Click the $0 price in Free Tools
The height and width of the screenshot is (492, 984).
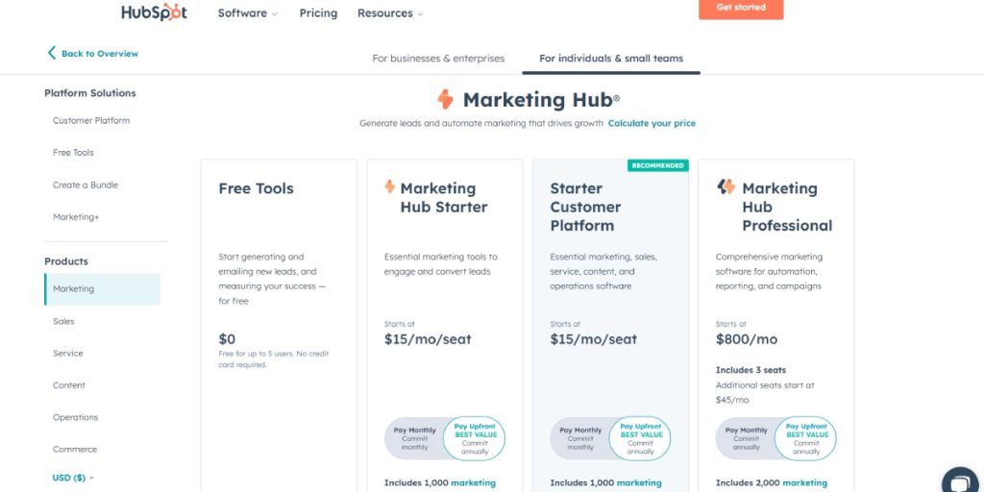[x=227, y=339]
